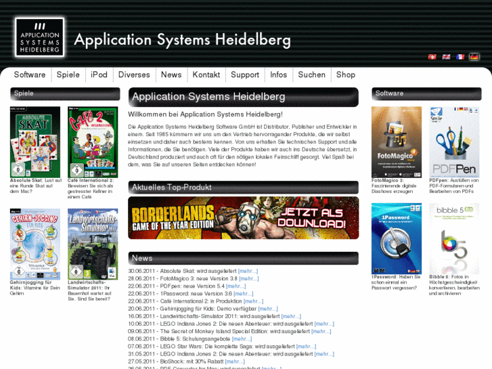Go to the iPod menu item
The image size is (492, 369).
pos(99,74)
